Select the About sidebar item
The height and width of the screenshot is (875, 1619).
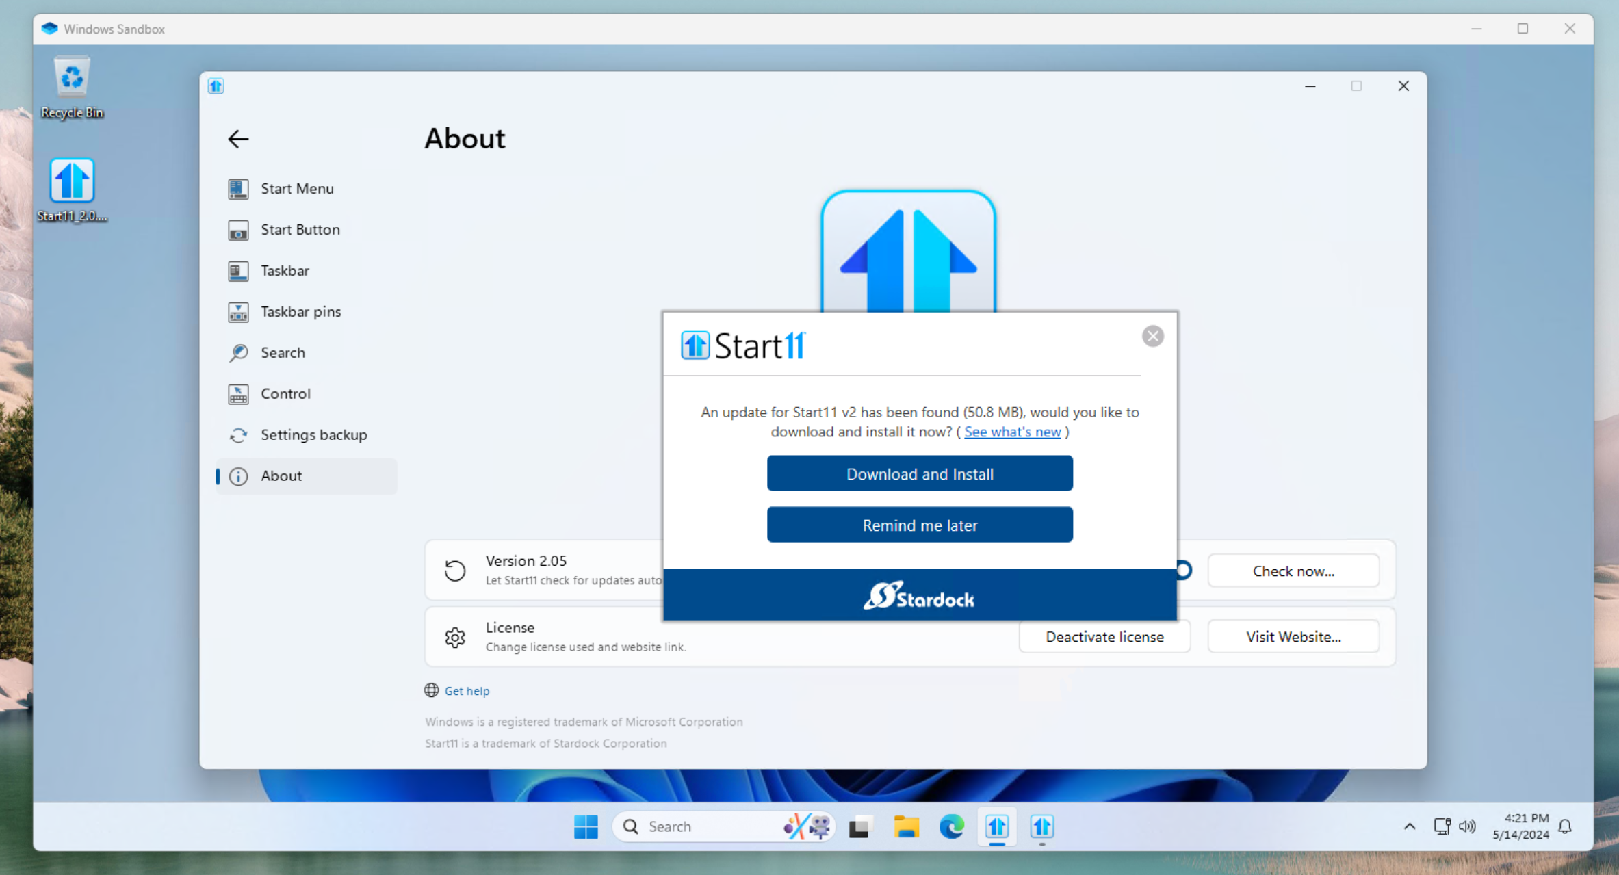306,476
